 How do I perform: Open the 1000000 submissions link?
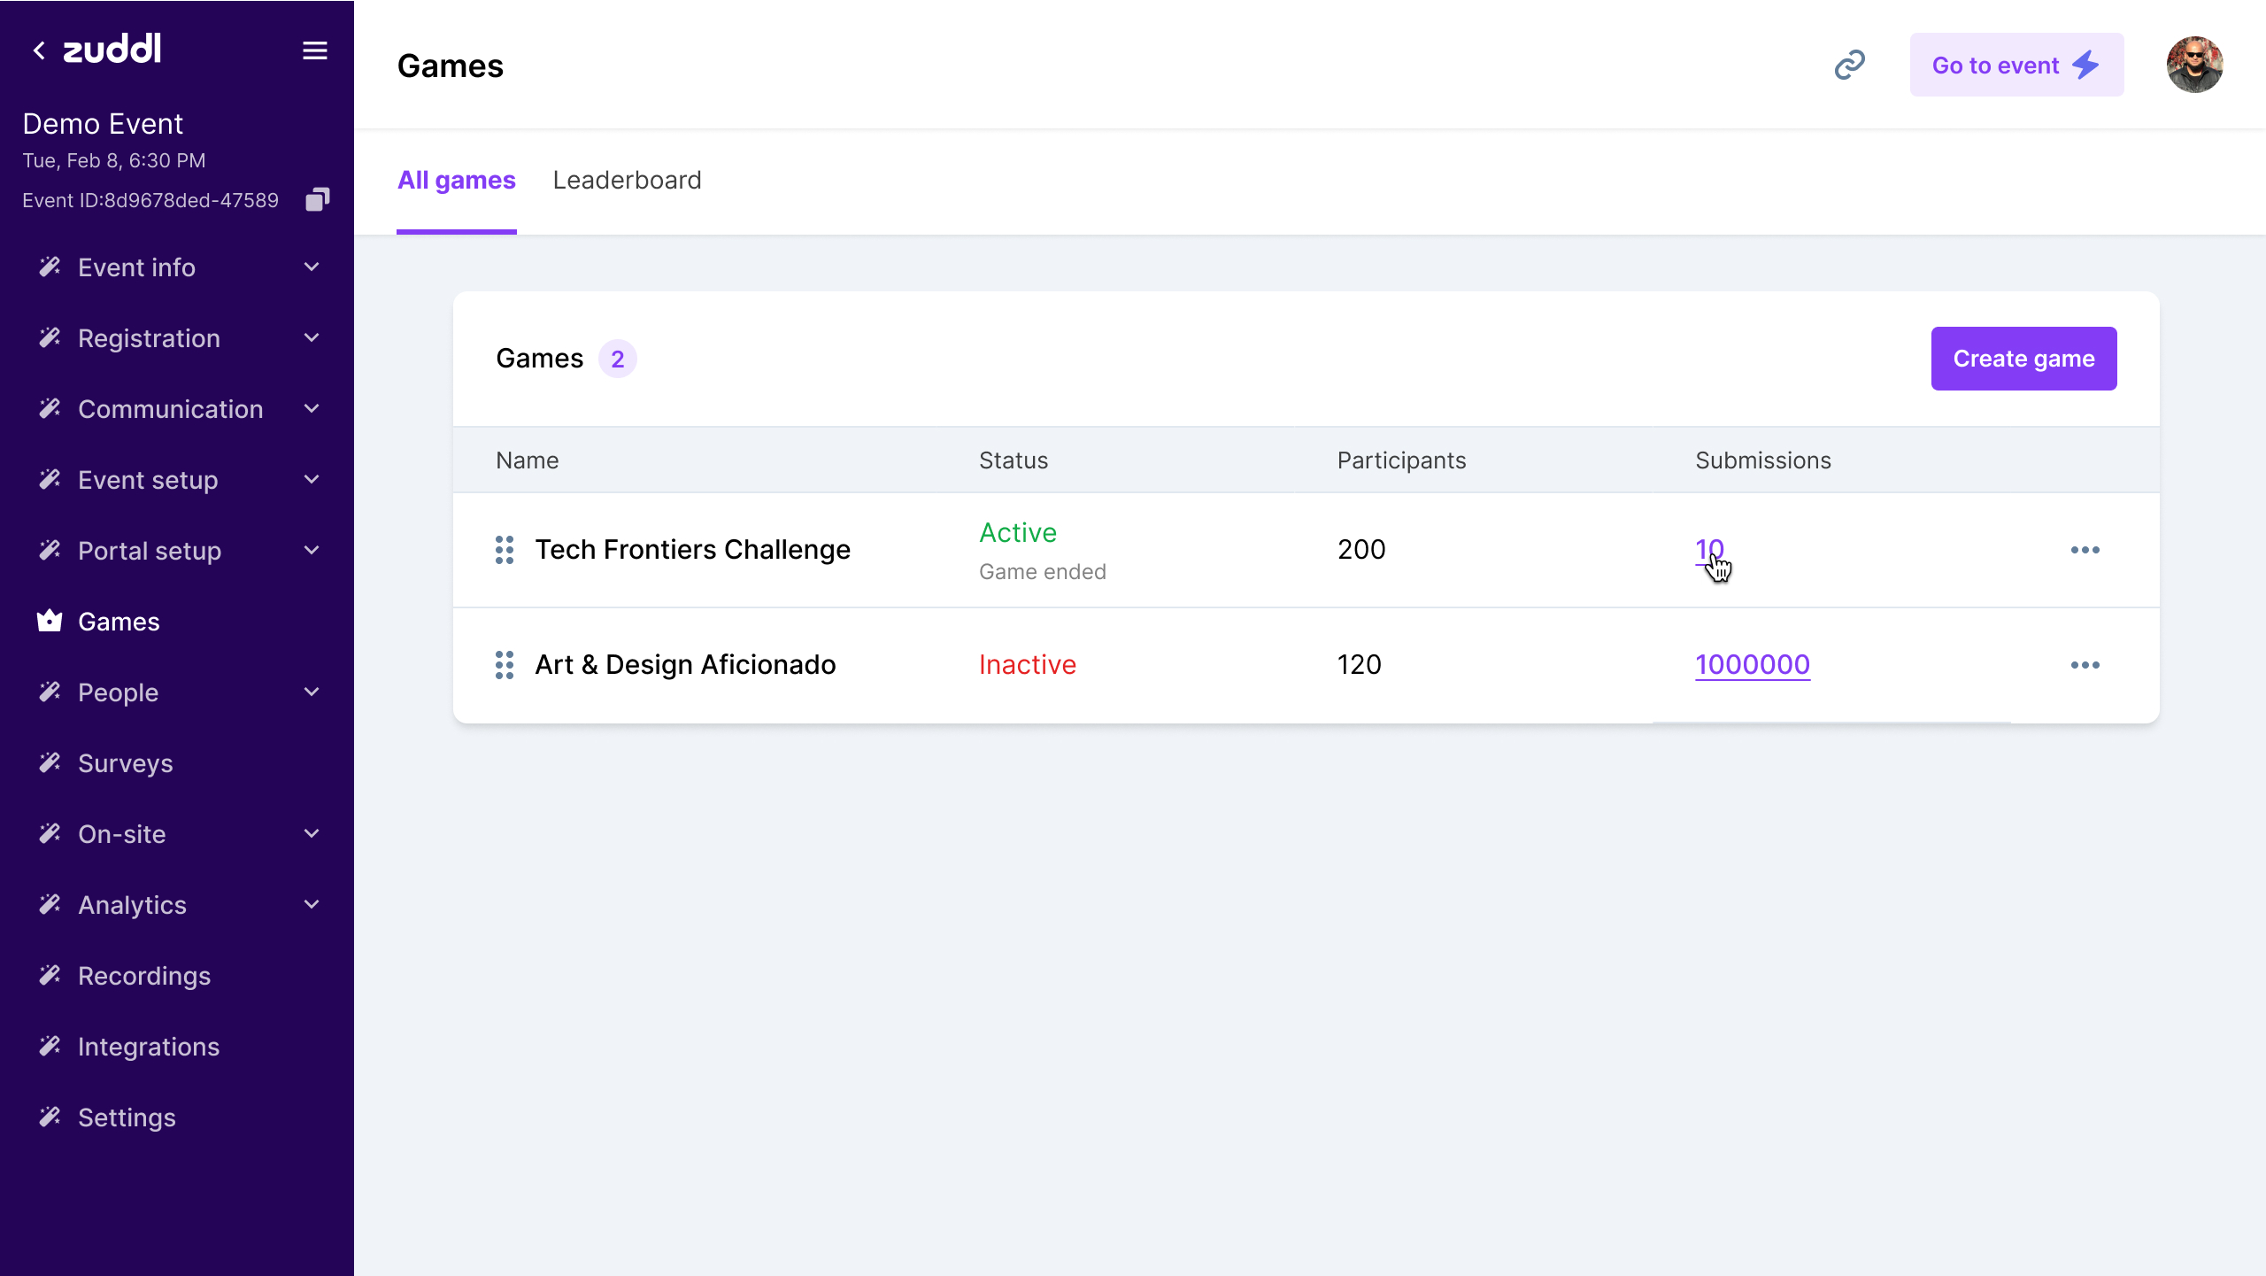[x=1752, y=665]
